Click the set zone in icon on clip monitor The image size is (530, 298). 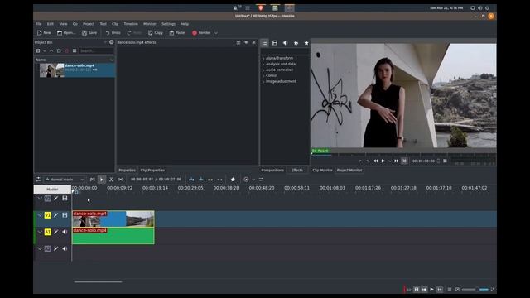tap(359, 161)
